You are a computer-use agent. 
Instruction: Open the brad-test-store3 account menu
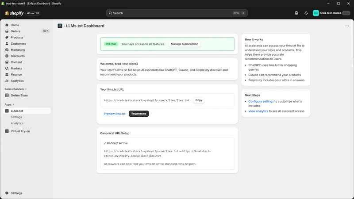331,13
